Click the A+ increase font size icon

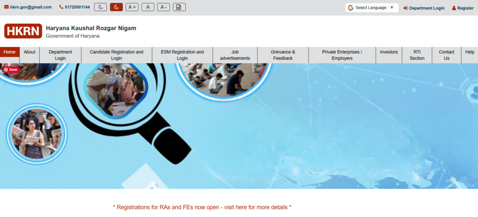(x=132, y=7)
